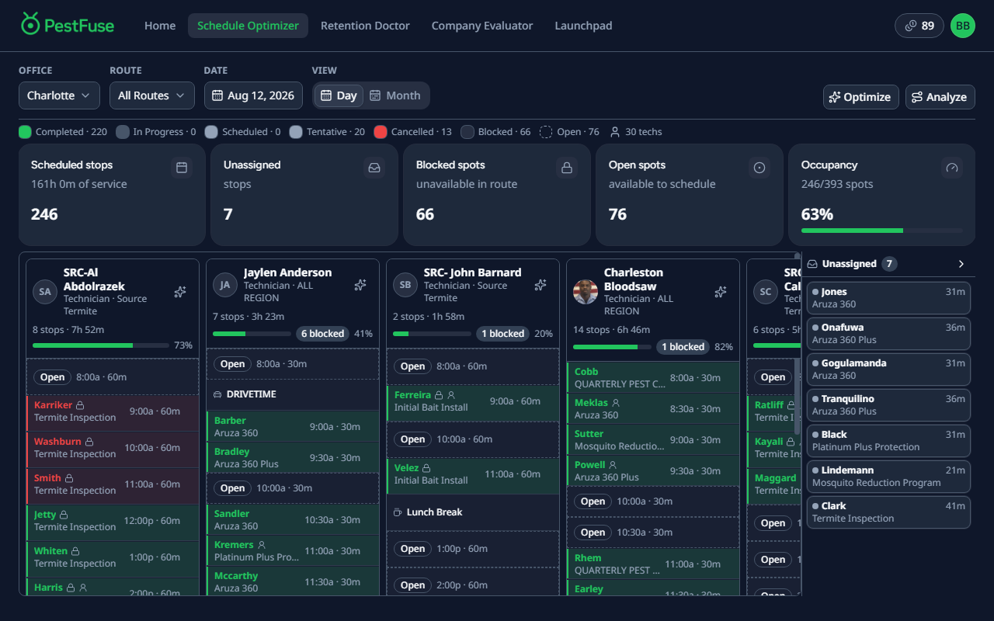Viewport: 994px width, 621px height.
Task: Toggle the Blocked status filter
Action: tap(495, 132)
